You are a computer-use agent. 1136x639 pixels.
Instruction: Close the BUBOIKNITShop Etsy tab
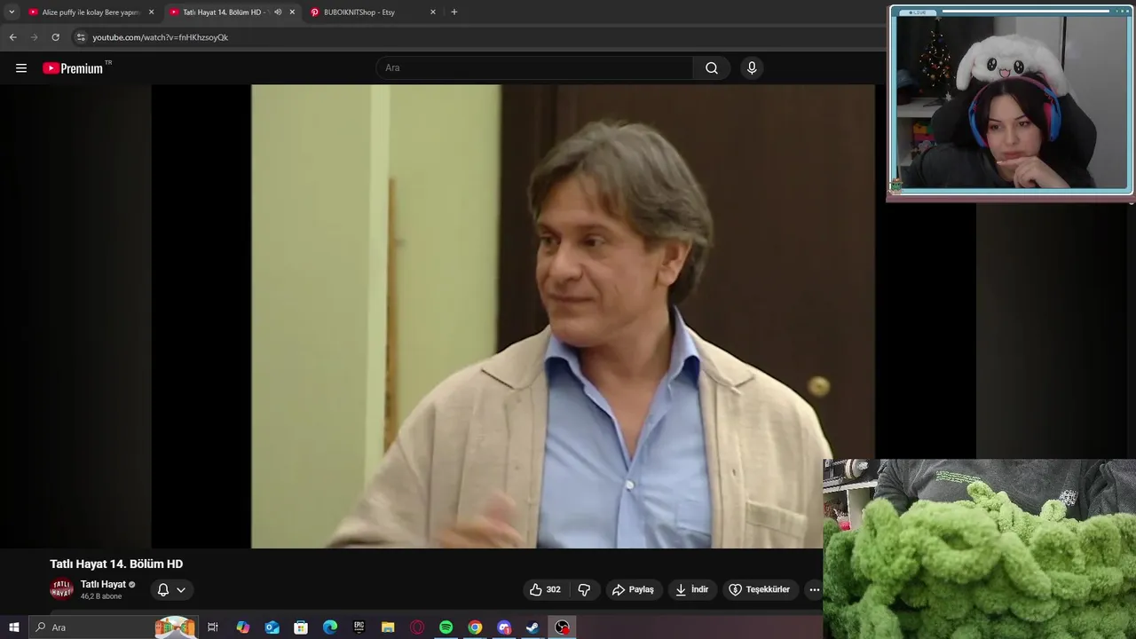pyautogui.click(x=433, y=12)
